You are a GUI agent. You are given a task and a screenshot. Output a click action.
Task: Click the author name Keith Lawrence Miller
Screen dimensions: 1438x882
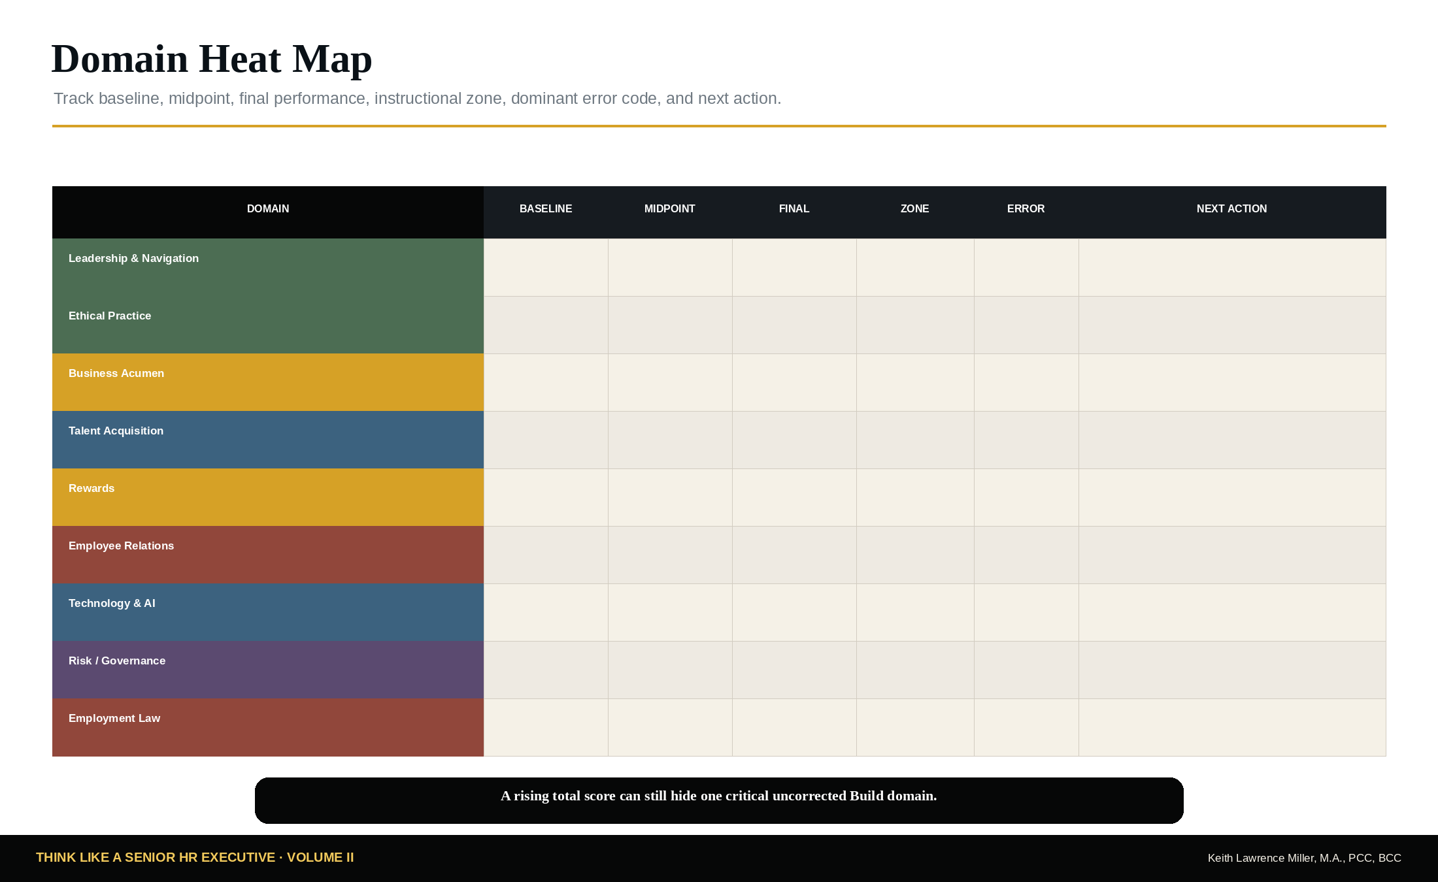pyautogui.click(x=1305, y=858)
